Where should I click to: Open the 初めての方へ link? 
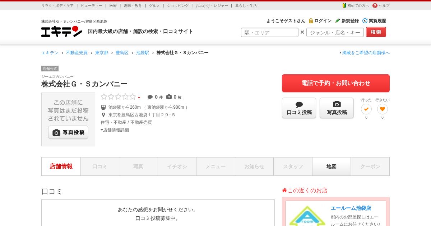358,6
